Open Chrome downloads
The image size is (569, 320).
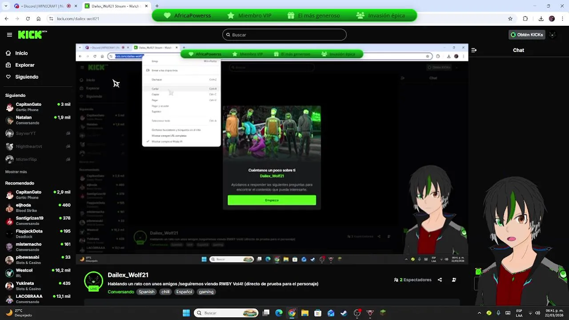[x=541, y=19]
